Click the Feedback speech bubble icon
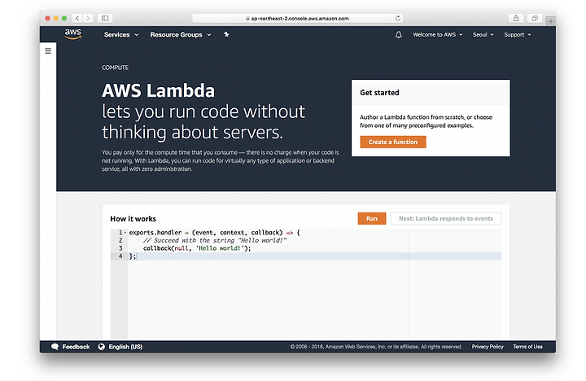This screenshot has height=381, width=586. (x=55, y=347)
